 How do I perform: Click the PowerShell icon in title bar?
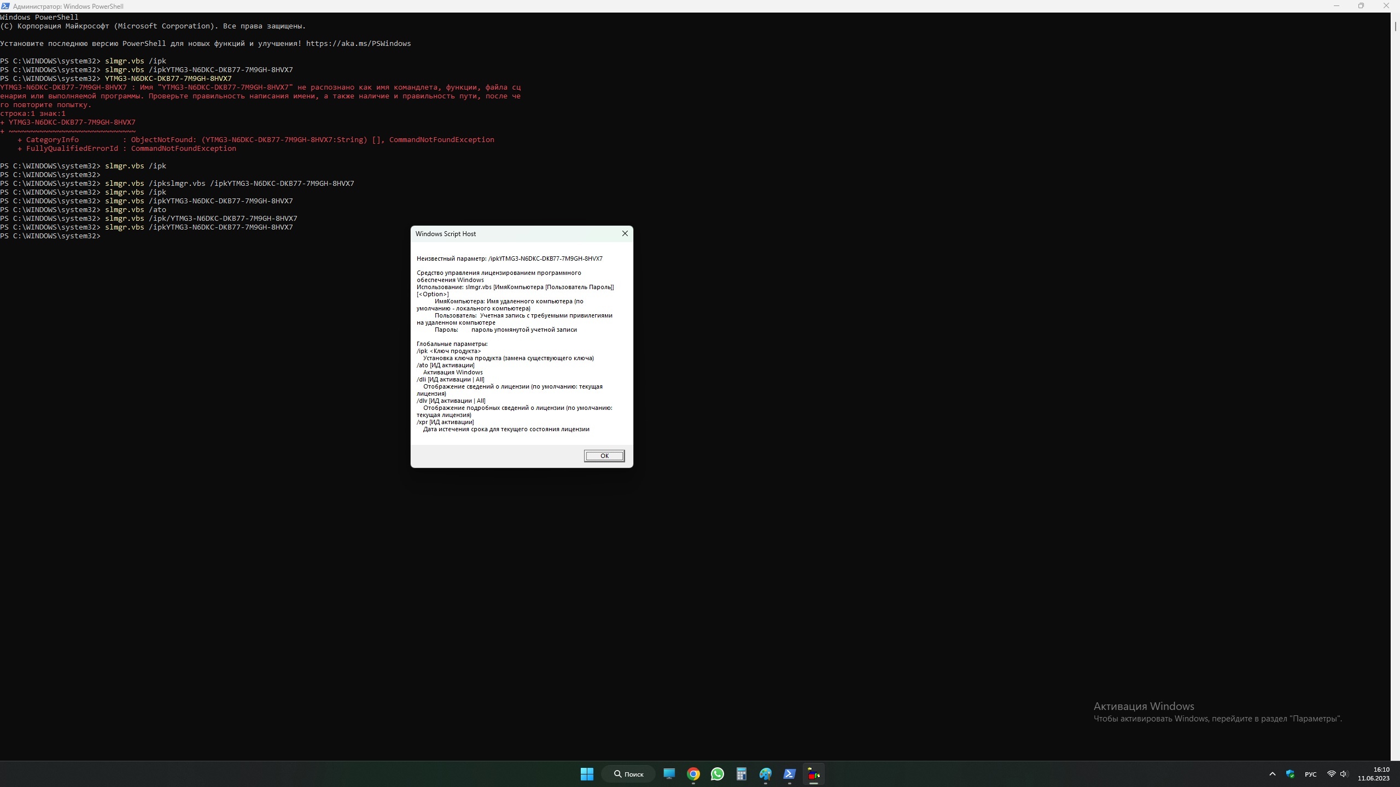pos(5,6)
